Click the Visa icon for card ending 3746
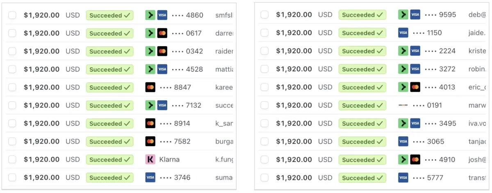492x193 pixels. 150,177
